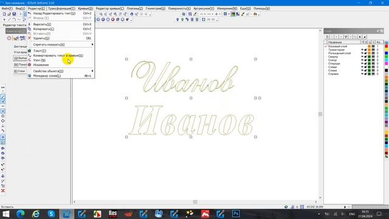
Task: Click the horizontal scrollbar thumb under canvas
Action: (x=195, y=202)
